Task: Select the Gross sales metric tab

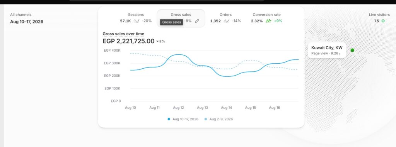Action: coord(181,18)
